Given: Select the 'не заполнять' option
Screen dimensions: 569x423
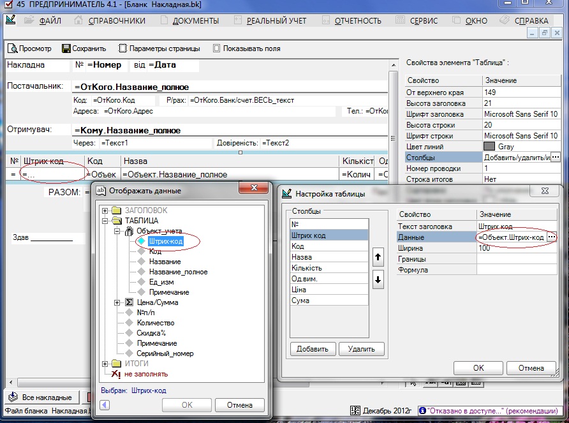Looking at the screenshot, I should [x=146, y=374].
